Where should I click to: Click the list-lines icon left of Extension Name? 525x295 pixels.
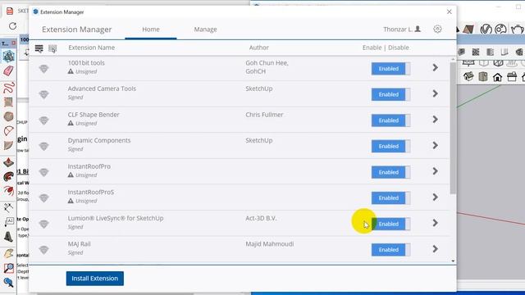pos(39,49)
